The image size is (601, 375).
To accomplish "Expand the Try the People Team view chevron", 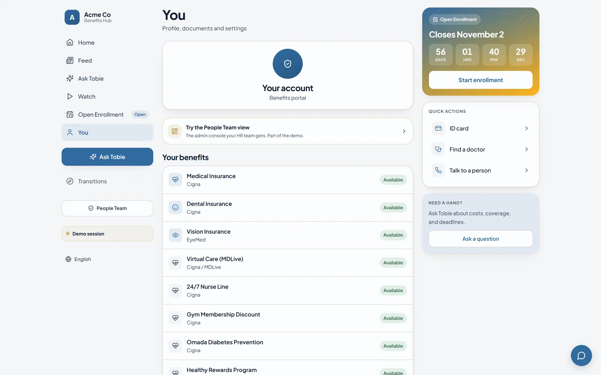I will pyautogui.click(x=404, y=131).
